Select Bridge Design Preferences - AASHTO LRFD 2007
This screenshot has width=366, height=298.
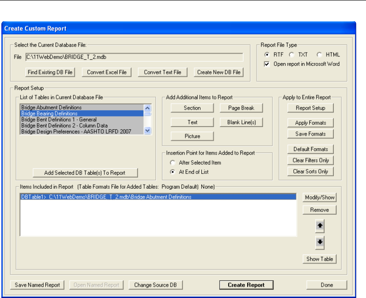pos(82,132)
